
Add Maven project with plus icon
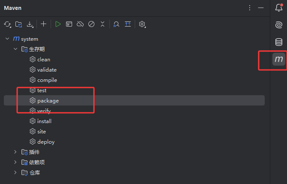pos(44,24)
